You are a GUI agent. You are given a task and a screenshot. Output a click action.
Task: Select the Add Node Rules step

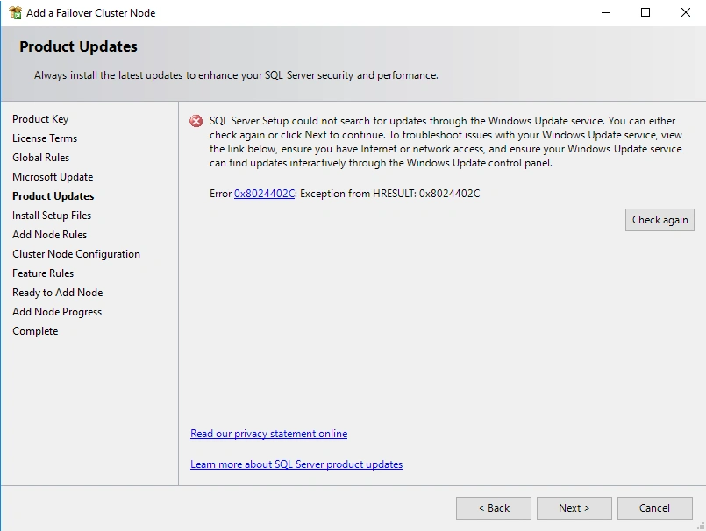pyautogui.click(x=50, y=235)
